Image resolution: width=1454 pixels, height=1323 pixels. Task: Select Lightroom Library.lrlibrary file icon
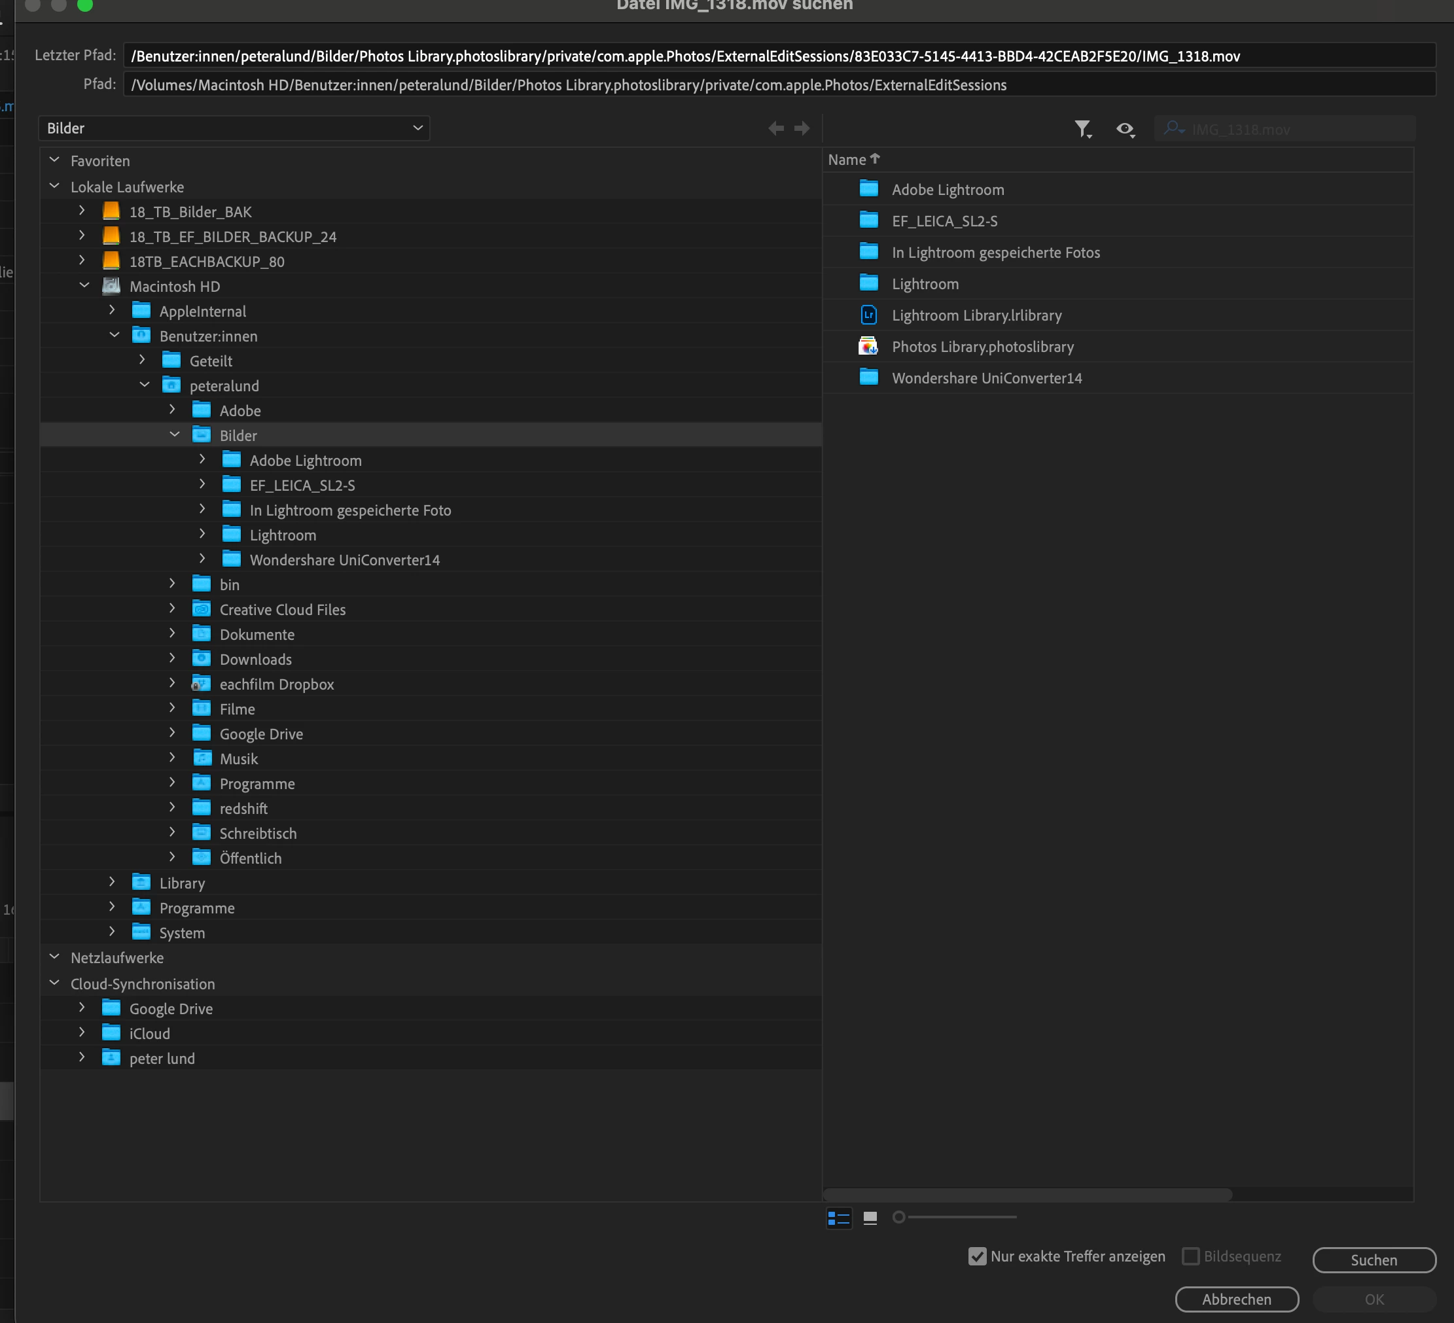coord(868,315)
